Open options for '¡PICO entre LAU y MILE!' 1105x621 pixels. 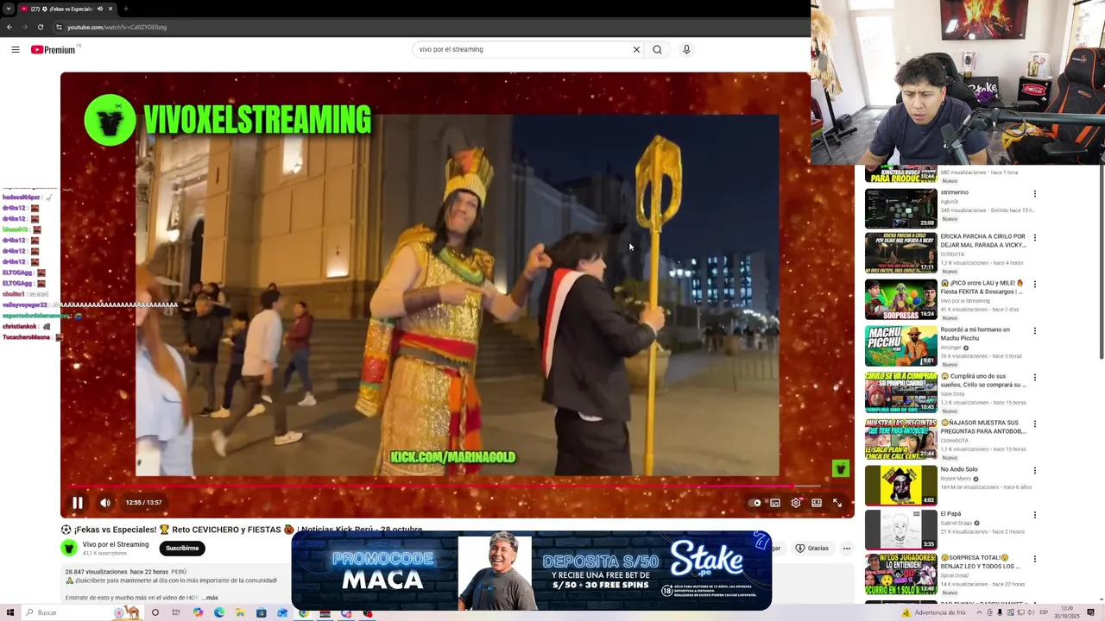(1034, 284)
